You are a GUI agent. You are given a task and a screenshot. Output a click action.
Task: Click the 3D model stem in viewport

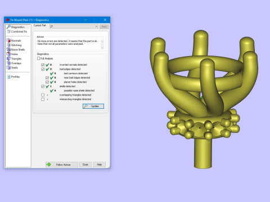click(203, 153)
